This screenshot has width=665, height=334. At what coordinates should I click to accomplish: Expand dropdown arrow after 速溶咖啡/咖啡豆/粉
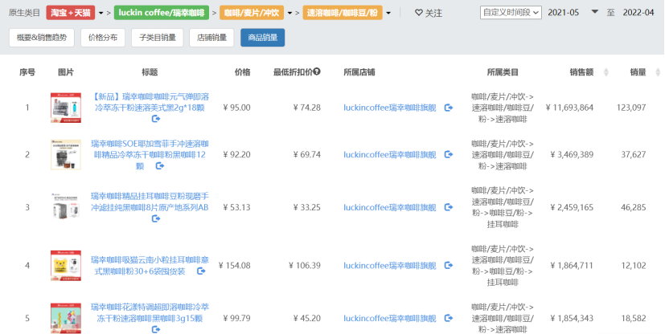point(388,13)
